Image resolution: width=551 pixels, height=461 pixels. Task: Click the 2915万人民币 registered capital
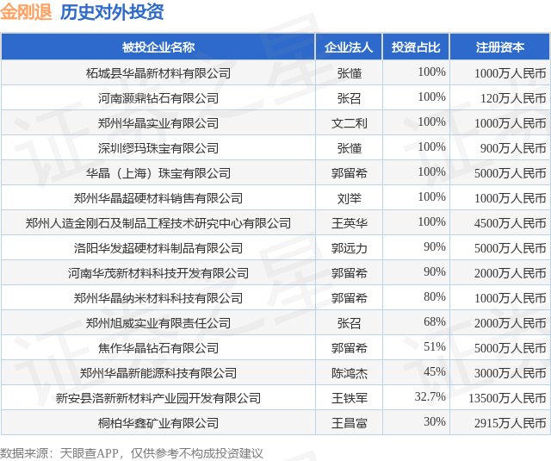[x=511, y=423]
